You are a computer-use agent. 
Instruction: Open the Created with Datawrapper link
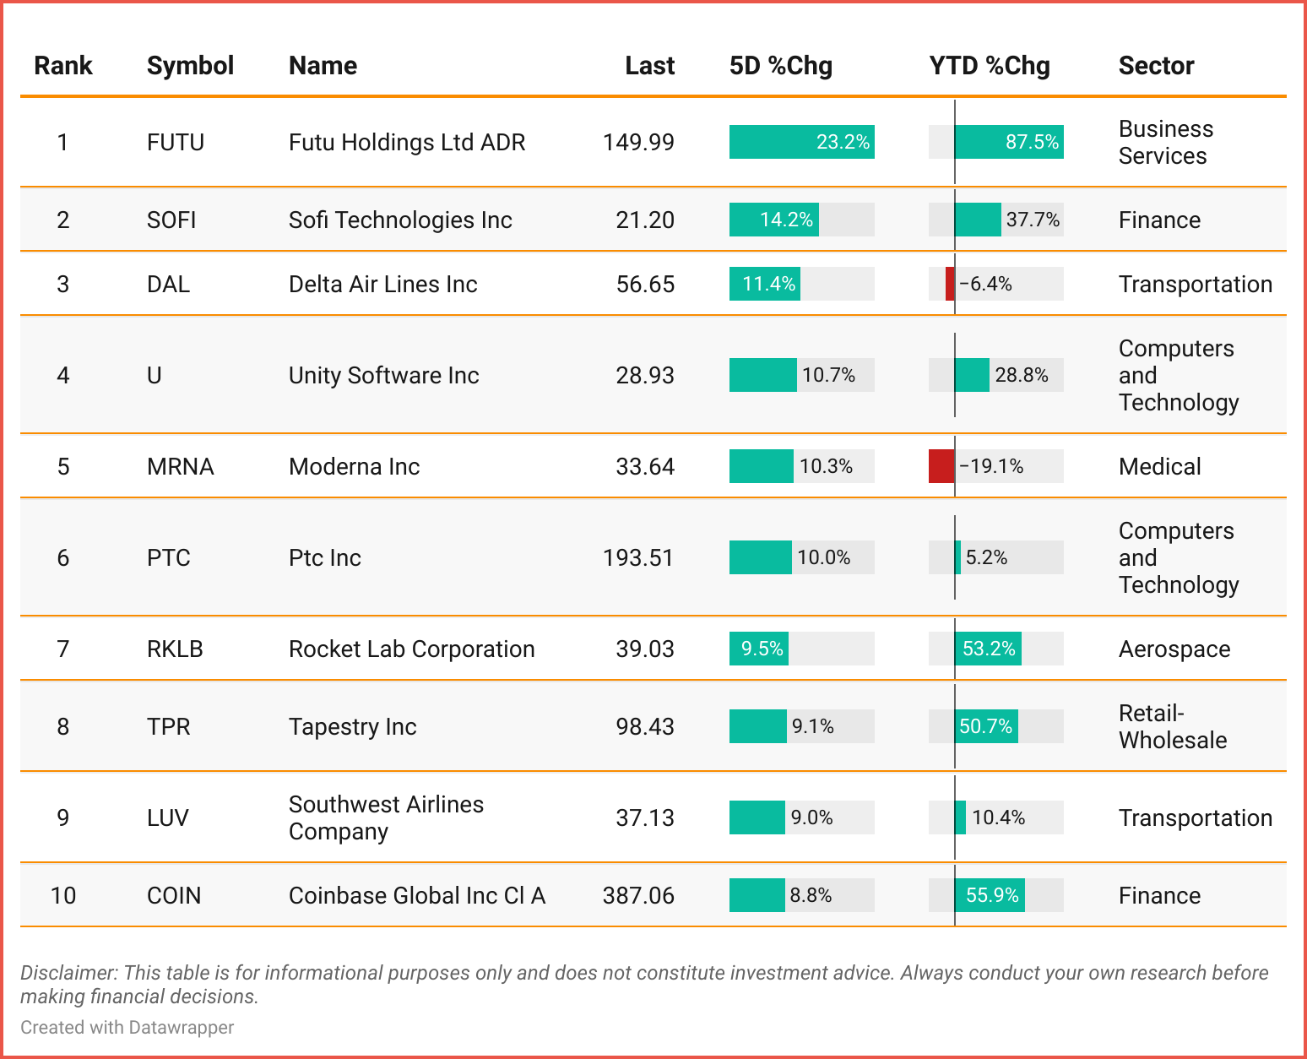coord(127,1027)
